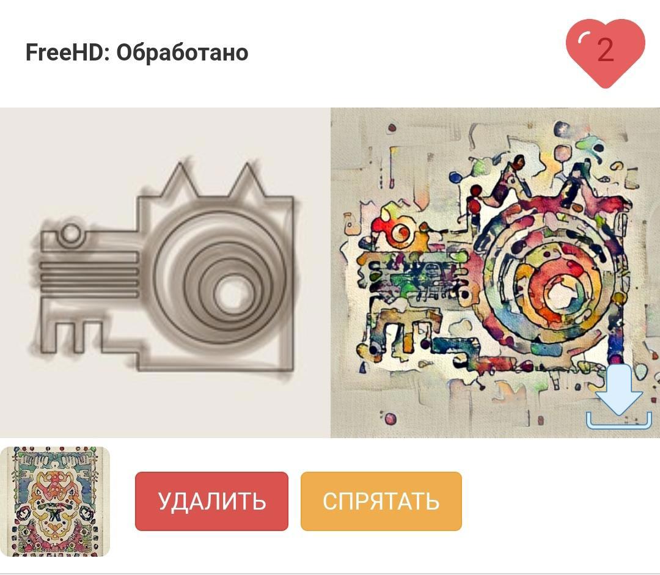Click the E-shaped legs in sepia sketch

[71, 337]
